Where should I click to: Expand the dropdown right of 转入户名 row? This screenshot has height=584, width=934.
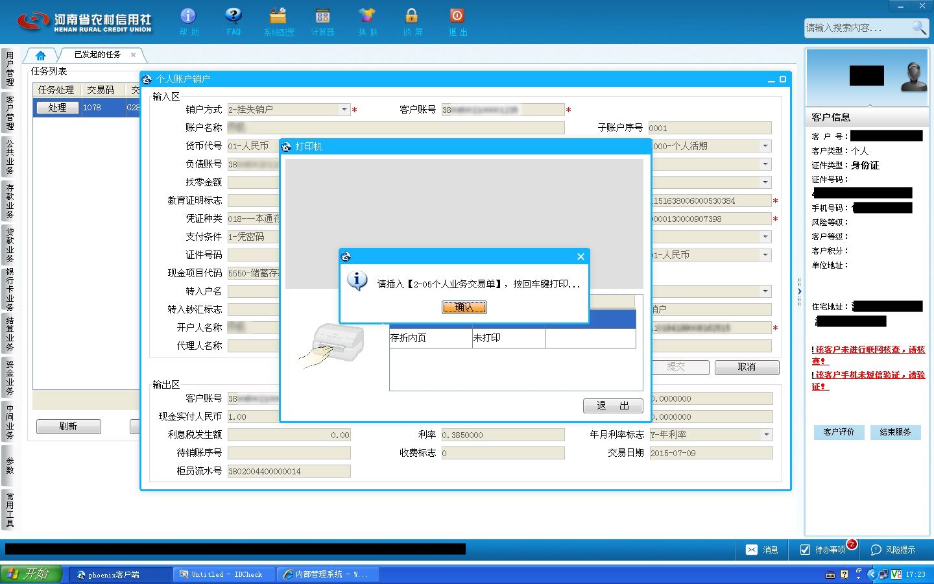click(x=766, y=291)
